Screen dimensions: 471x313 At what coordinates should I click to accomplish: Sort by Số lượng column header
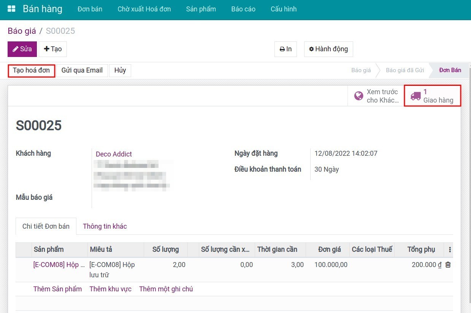pos(165,250)
